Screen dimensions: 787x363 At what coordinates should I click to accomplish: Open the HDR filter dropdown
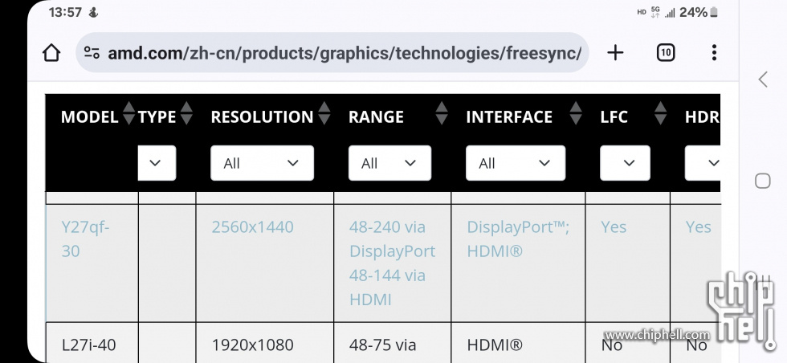pyautogui.click(x=703, y=163)
